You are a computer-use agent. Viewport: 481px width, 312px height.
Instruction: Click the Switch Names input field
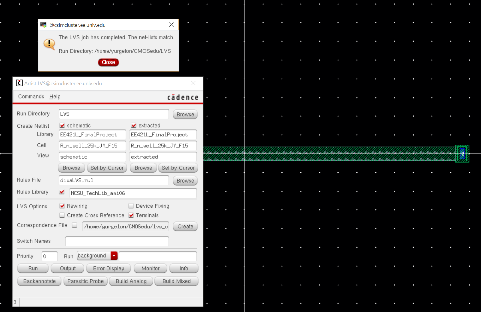[x=117, y=241]
